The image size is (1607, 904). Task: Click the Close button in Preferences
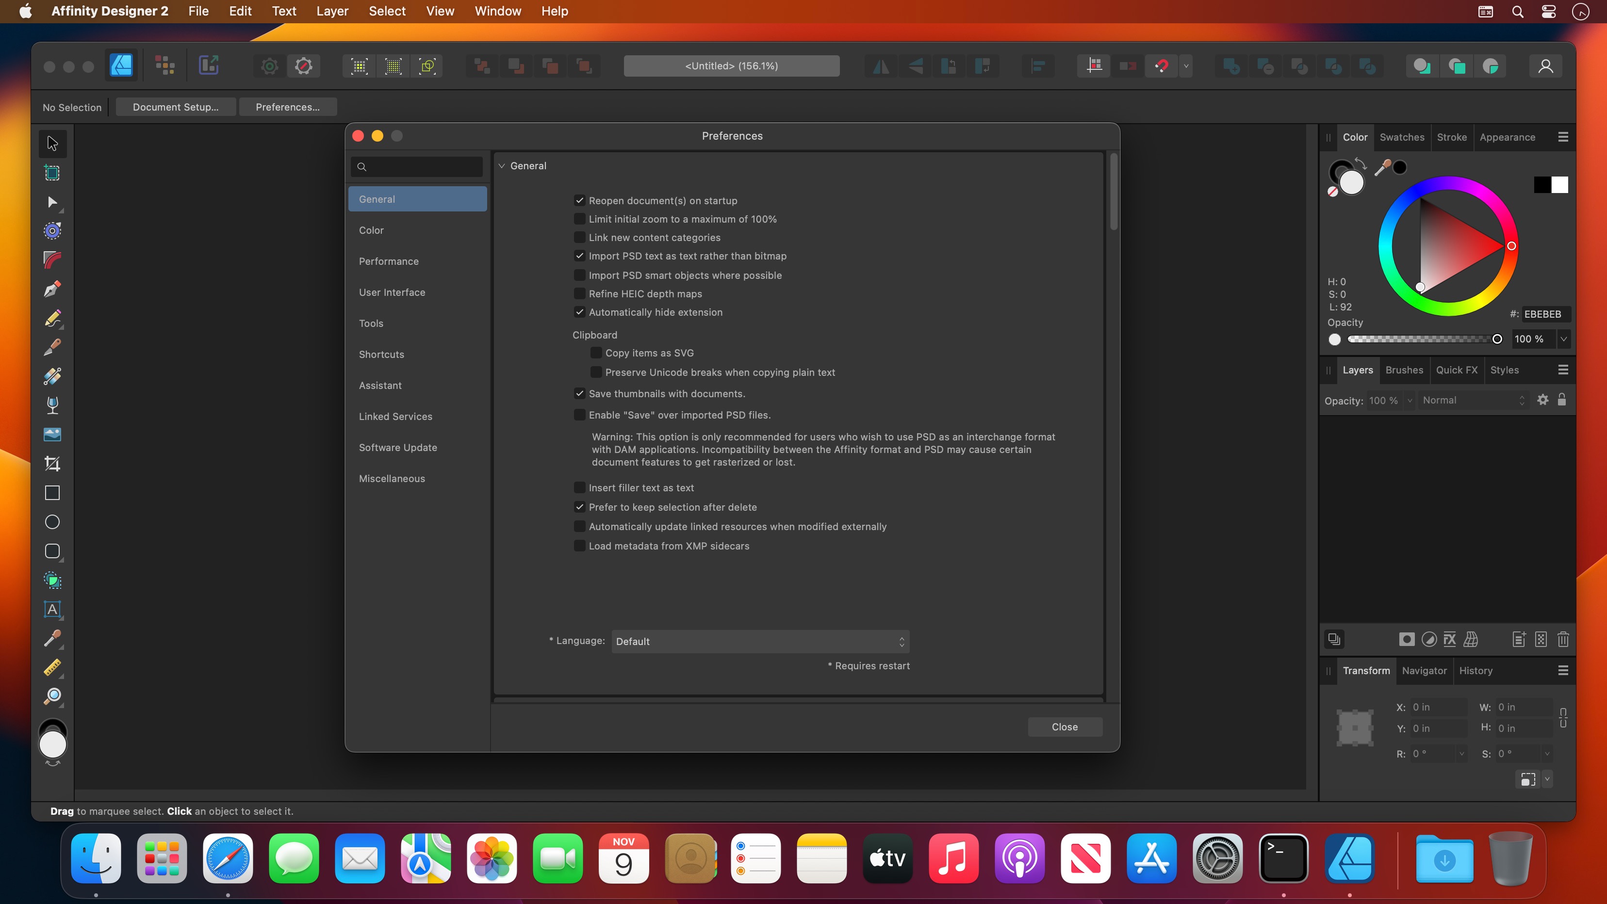(x=1064, y=727)
